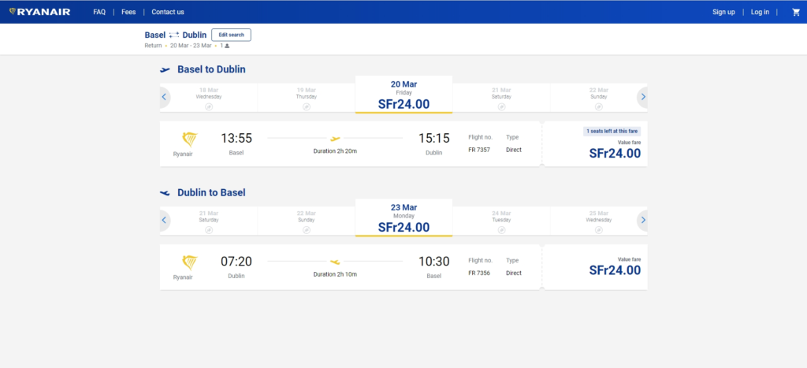Viewport: 807px width, 368px height.
Task: Click the plane icon above Duration 2h 20m
Action: (x=335, y=138)
